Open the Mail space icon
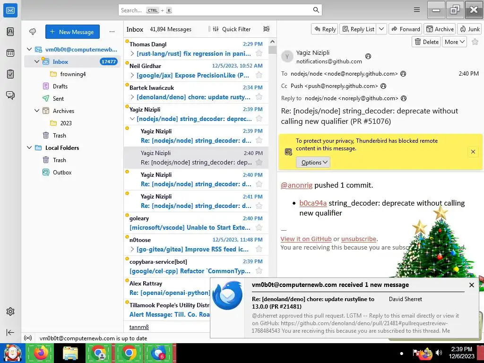The height and width of the screenshot is (363, 484). 10,10
